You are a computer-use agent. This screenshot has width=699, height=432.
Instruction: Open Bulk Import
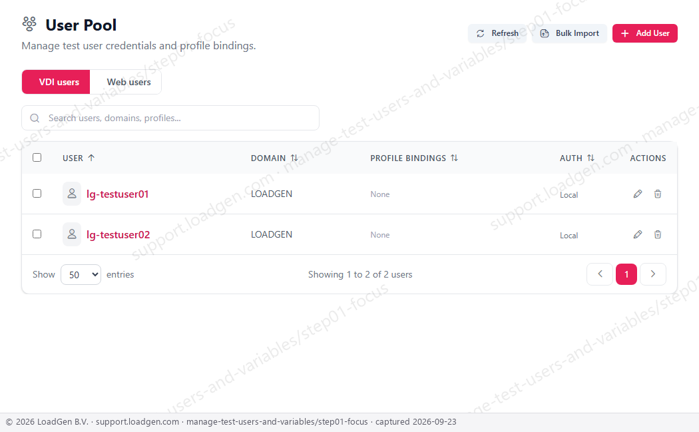pos(569,33)
